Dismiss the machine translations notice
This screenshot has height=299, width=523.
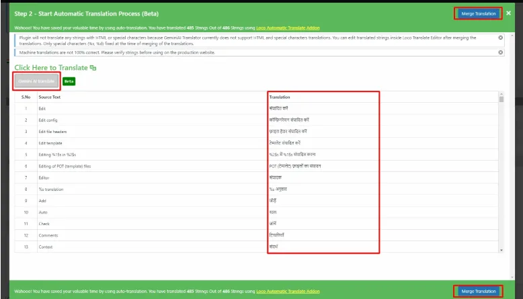pos(500,52)
